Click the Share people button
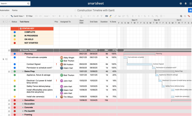Viewport: 192px width, 116px height. click(x=190, y=10)
